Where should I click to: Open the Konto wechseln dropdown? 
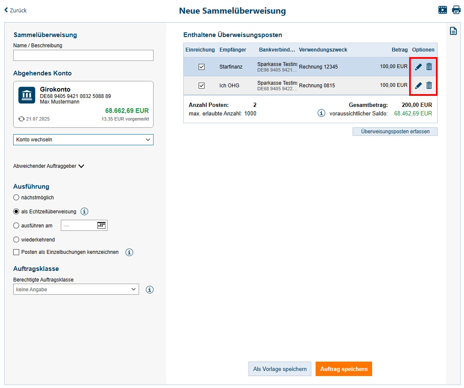(83, 140)
